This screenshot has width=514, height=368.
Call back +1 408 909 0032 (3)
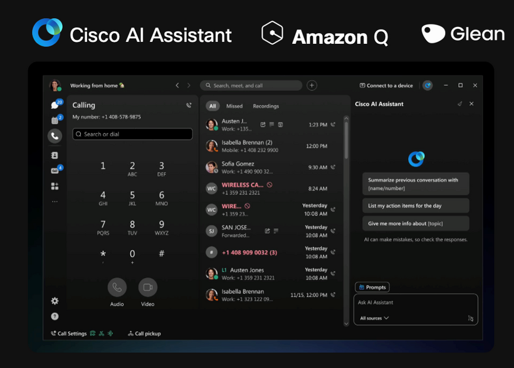point(333,252)
